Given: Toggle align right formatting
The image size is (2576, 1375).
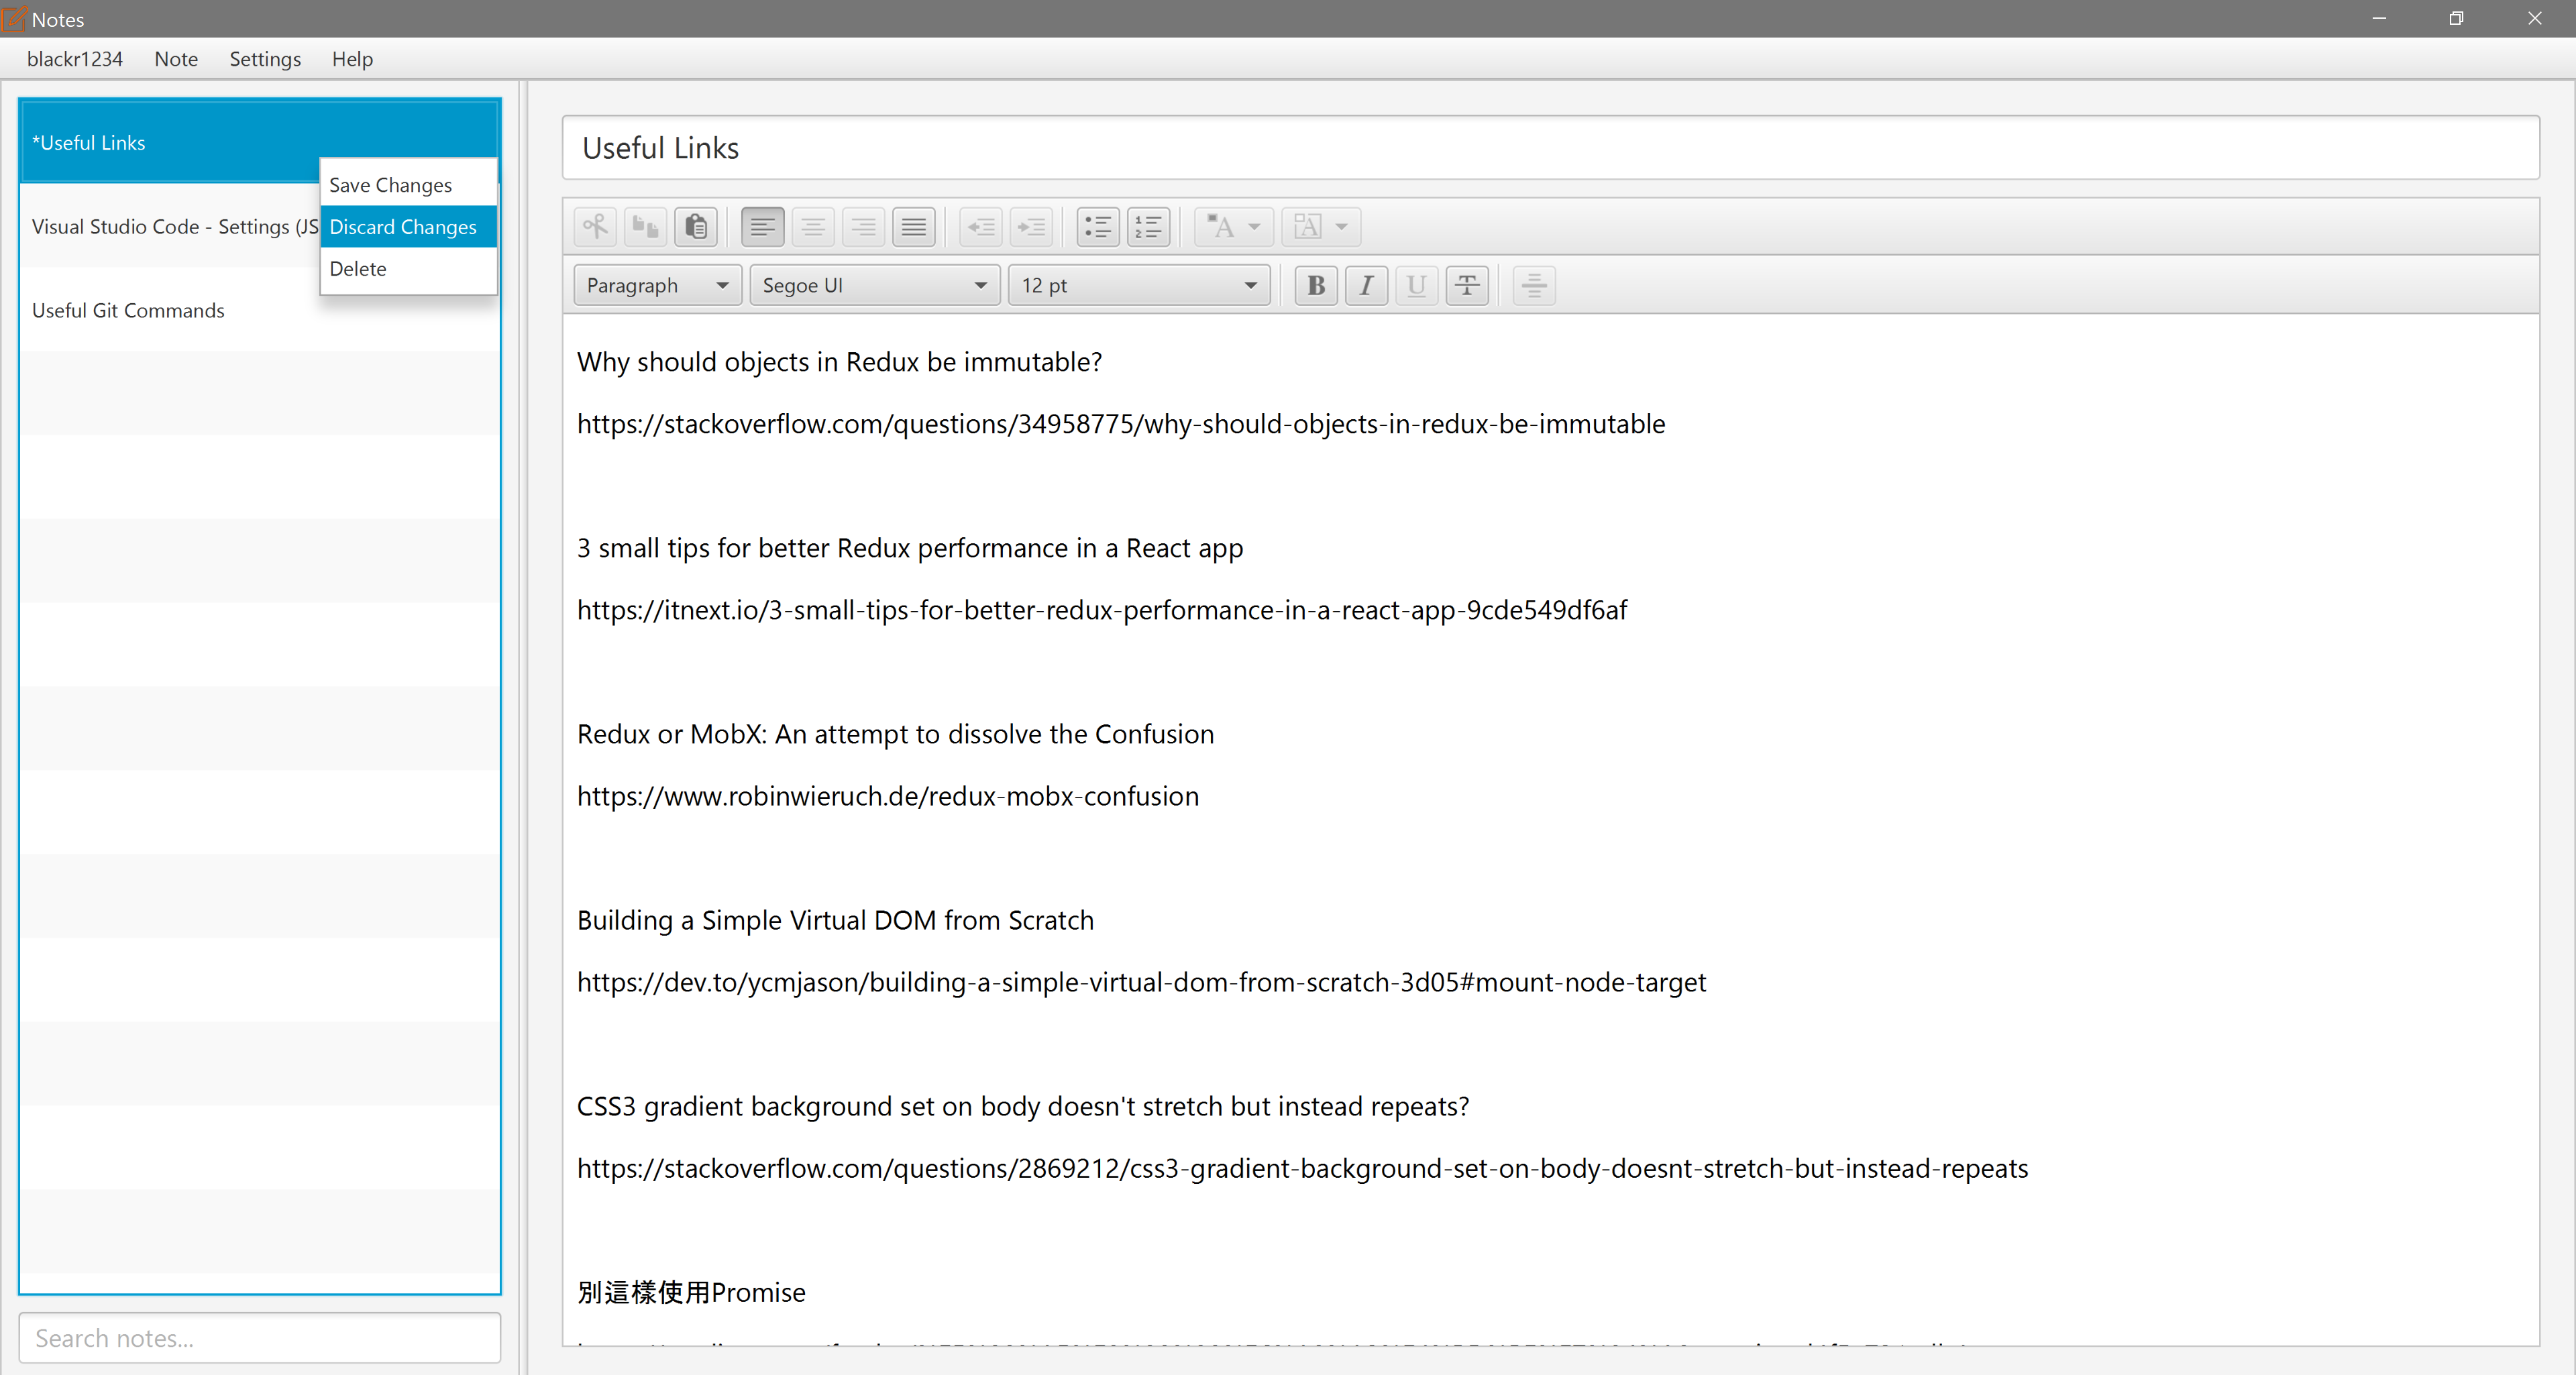Looking at the screenshot, I should click(863, 227).
